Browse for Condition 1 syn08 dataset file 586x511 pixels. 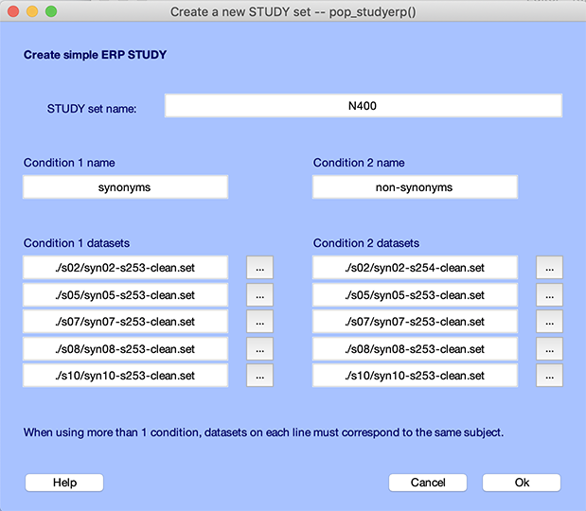(x=259, y=349)
